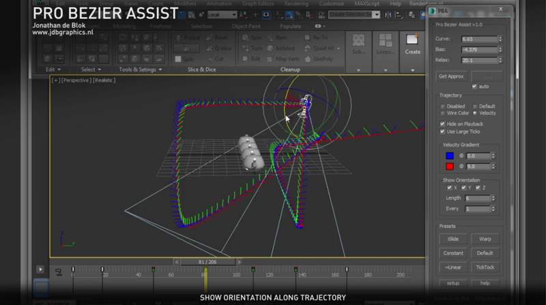Viewport: 546px width, 305px height.
Task: Click the Mirror tool icon
Action: 388,14
